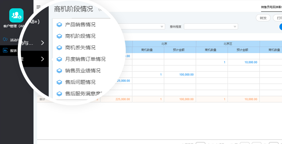282x144 pixels.
Task: Click the stack icon beside 销售员业绩情况
Action: pyautogui.click(x=60, y=71)
